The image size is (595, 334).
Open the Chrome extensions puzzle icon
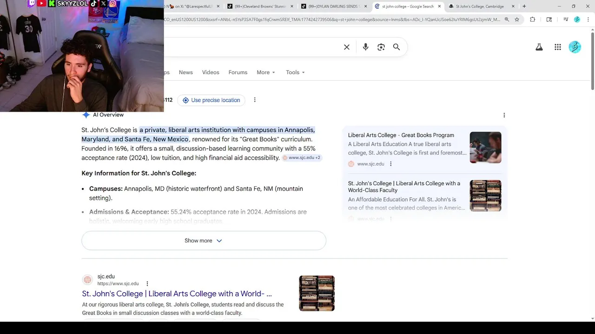pos(533,19)
